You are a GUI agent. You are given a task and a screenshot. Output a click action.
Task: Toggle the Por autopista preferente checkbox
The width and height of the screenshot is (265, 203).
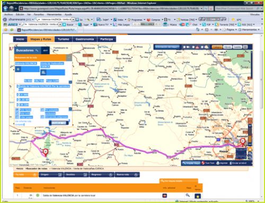[42, 110]
